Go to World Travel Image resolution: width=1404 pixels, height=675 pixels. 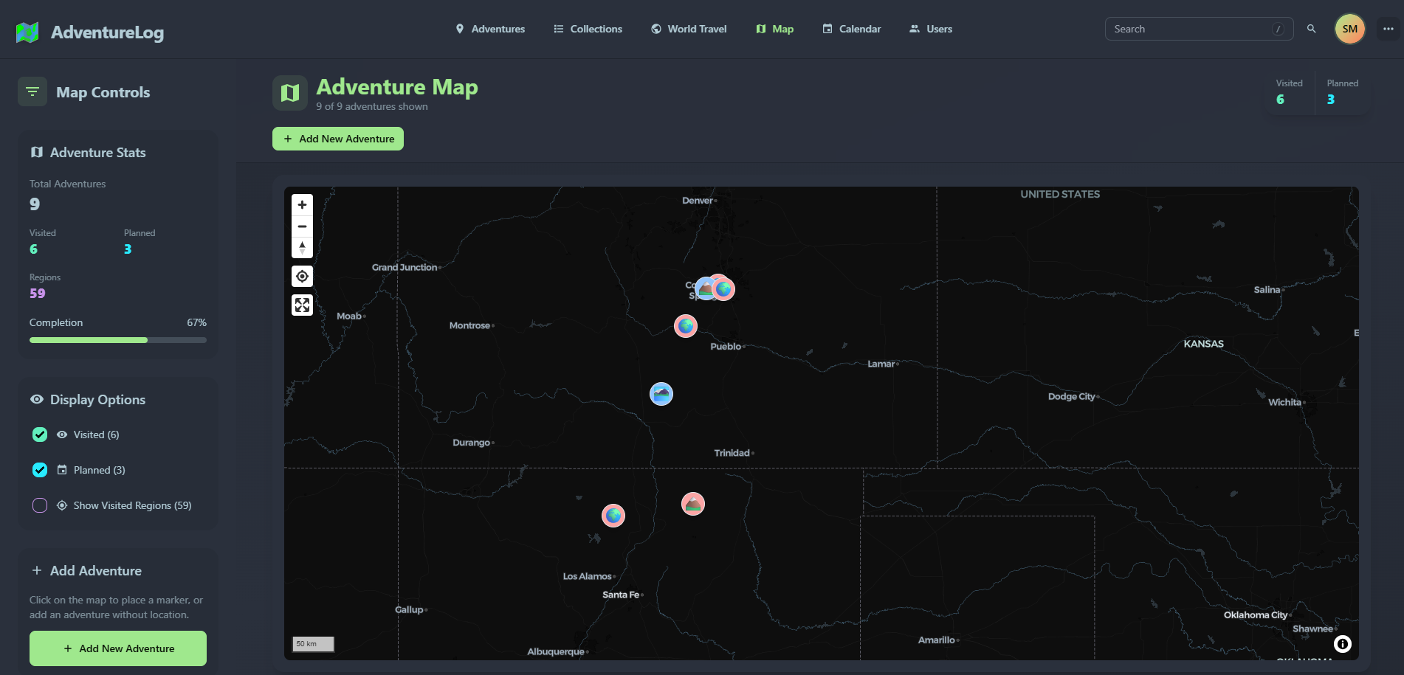pos(689,29)
